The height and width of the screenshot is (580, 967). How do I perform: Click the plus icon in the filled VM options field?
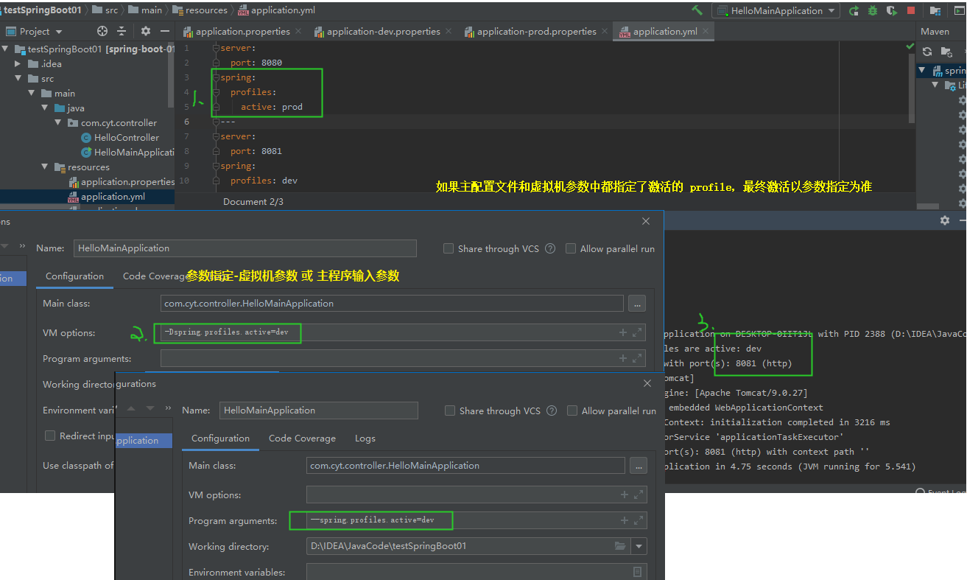pos(623,332)
